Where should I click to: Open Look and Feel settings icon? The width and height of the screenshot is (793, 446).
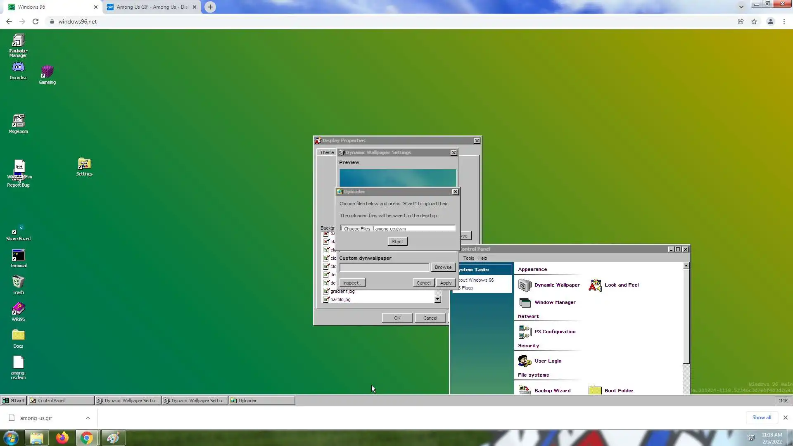(x=595, y=285)
